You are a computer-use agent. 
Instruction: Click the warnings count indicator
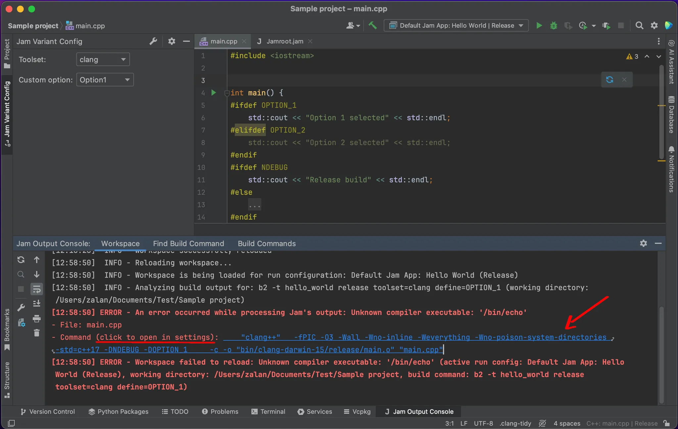632,57
